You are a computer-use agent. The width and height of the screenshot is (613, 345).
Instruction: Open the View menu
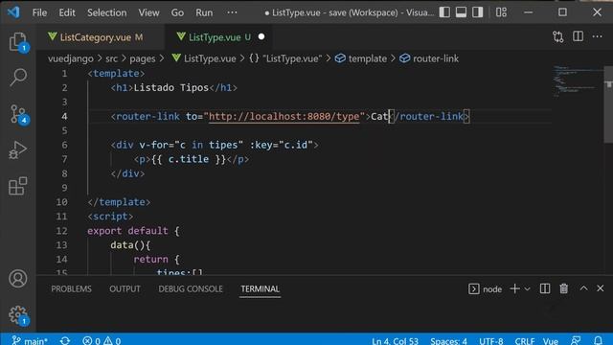click(148, 12)
